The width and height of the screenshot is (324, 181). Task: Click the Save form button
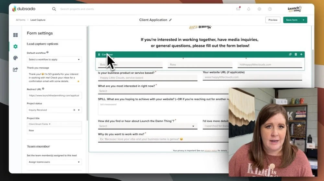[x=292, y=20]
